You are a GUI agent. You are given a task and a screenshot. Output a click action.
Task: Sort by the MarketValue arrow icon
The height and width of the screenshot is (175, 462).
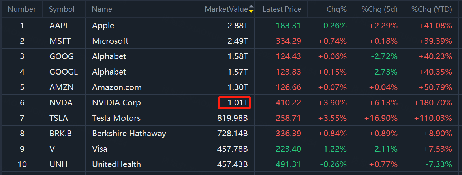click(x=251, y=9)
